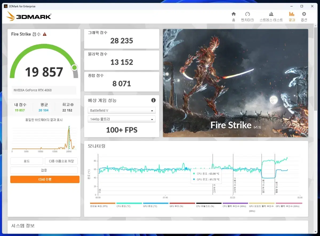
Task: Open the Battlefield V game dropdown
Action: tap(122, 110)
